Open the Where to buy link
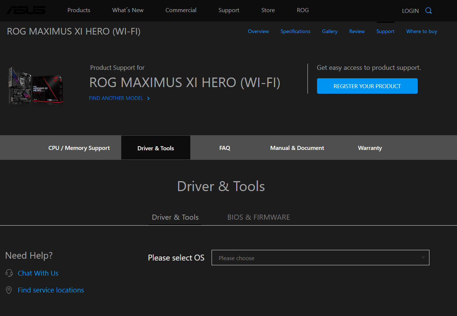Viewport: 457px width, 316px height. (x=421, y=32)
